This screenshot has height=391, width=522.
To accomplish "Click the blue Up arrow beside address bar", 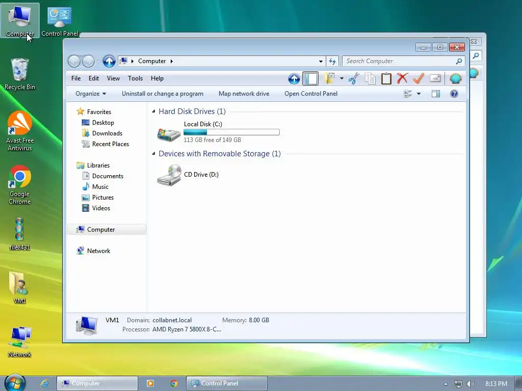I will (x=109, y=61).
